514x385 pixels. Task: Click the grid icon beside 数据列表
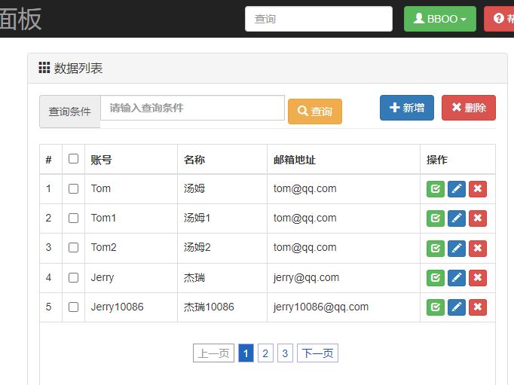point(44,68)
